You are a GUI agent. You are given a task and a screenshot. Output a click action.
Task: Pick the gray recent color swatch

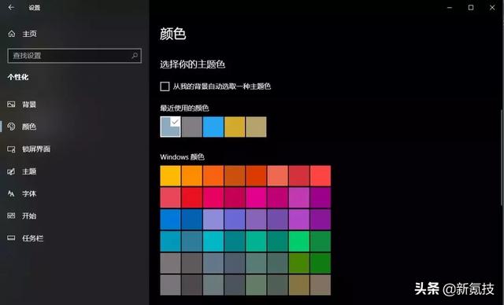192,127
